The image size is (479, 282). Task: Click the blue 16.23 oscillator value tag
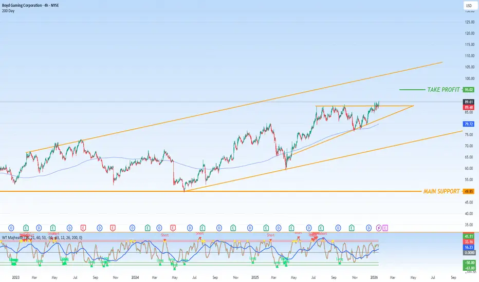[469, 247]
